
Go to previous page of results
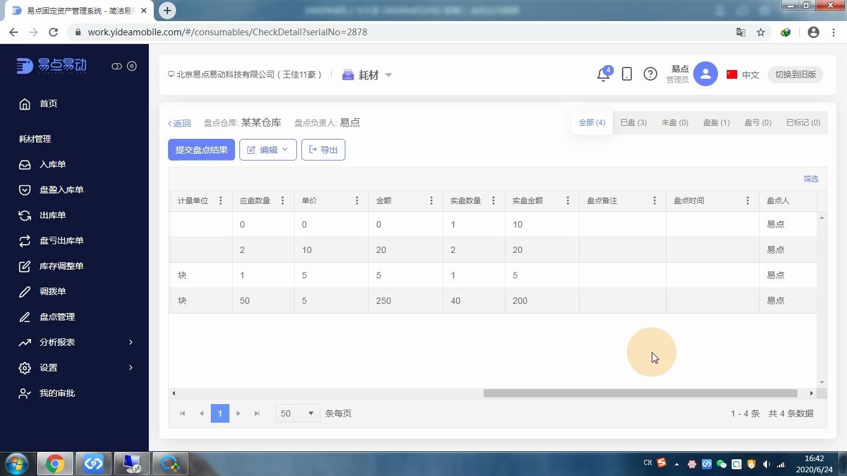202,413
